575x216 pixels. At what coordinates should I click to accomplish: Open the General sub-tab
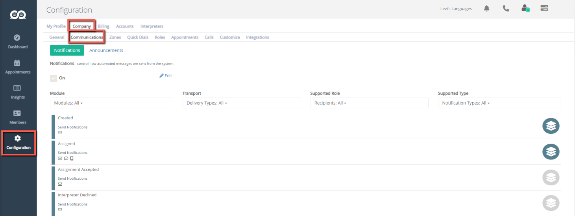pyautogui.click(x=57, y=37)
